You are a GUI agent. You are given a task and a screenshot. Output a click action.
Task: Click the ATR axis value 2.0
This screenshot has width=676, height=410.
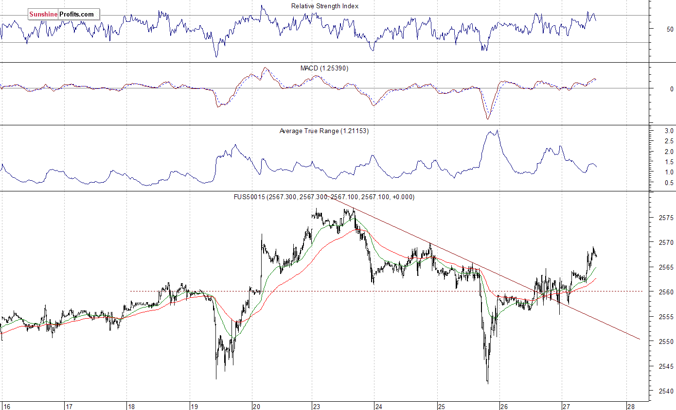point(669,152)
